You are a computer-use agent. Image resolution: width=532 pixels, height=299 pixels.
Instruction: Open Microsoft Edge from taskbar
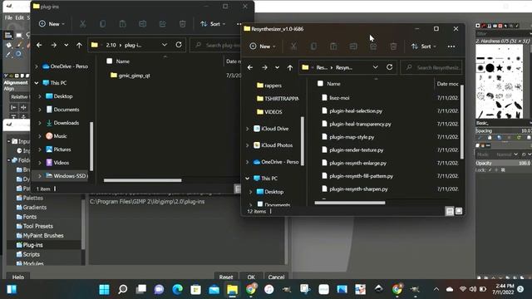(177, 289)
